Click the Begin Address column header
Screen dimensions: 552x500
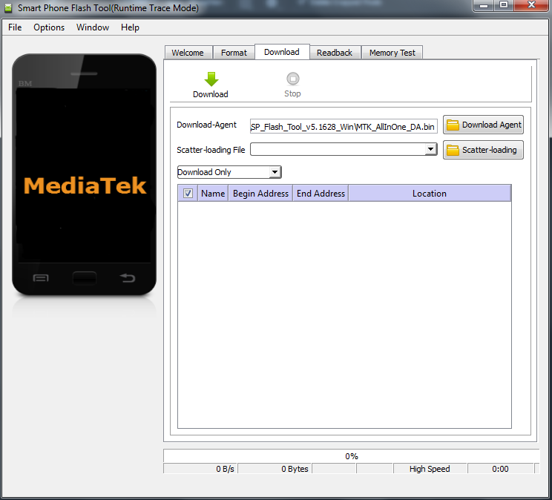[x=260, y=194]
